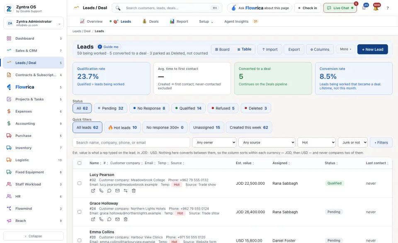Image resolution: width=398 pixels, height=243 pixels.
Task: Open Lucy Pearson lead in new window
Action: tap(93, 191)
